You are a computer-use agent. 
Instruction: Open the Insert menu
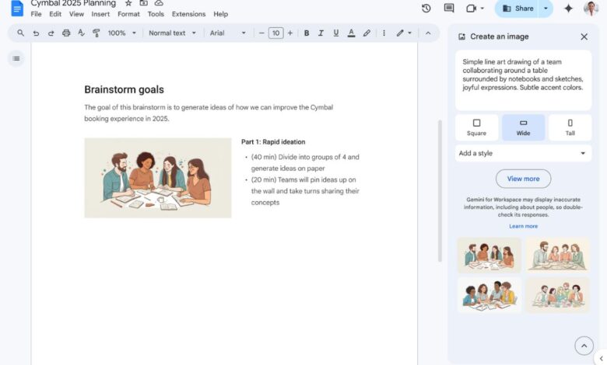[100, 14]
